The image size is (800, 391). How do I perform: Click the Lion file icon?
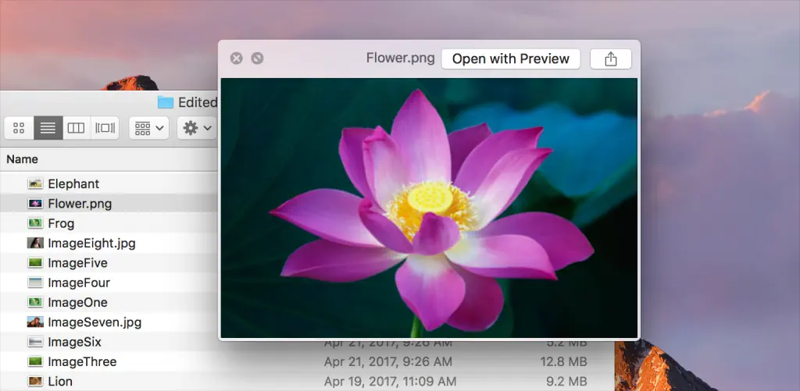(x=35, y=382)
